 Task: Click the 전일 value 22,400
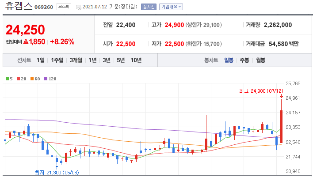tap(126, 25)
